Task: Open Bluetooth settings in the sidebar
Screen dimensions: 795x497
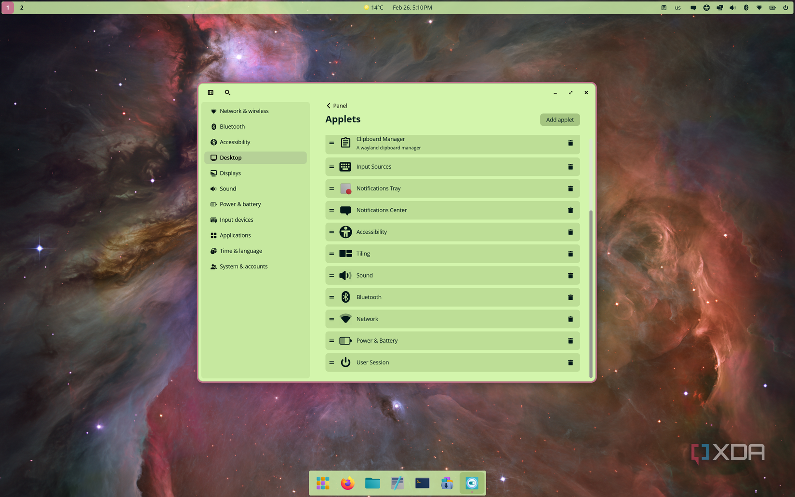Action: click(255, 127)
